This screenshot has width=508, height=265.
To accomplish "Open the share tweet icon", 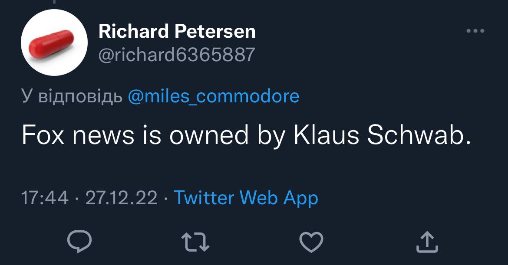I will click(x=425, y=242).
